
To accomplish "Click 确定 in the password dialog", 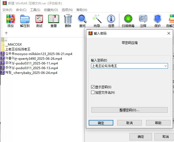I will pyautogui.click(x=101, y=123).
